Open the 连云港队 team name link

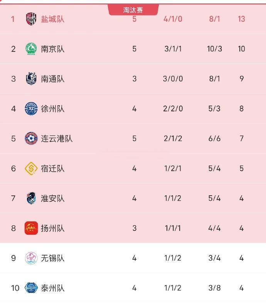(x=57, y=139)
